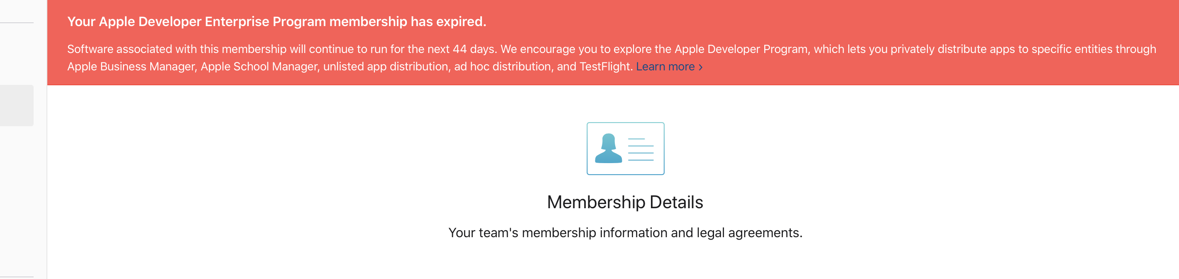
Task: Click the word "TestFlight" in banner
Action: pos(606,67)
